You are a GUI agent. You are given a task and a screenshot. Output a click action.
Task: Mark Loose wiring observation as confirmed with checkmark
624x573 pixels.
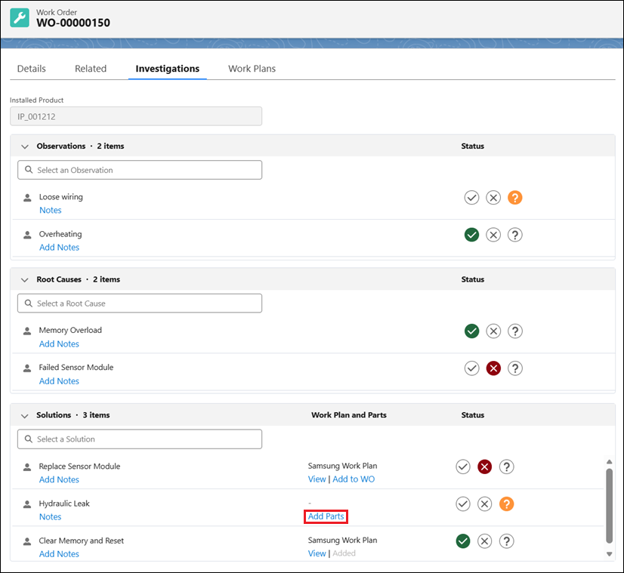pos(471,198)
